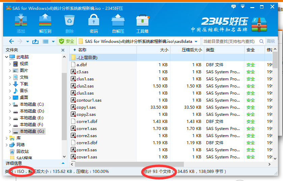Toggle the 详细信息 panel arrow

(63, 163)
